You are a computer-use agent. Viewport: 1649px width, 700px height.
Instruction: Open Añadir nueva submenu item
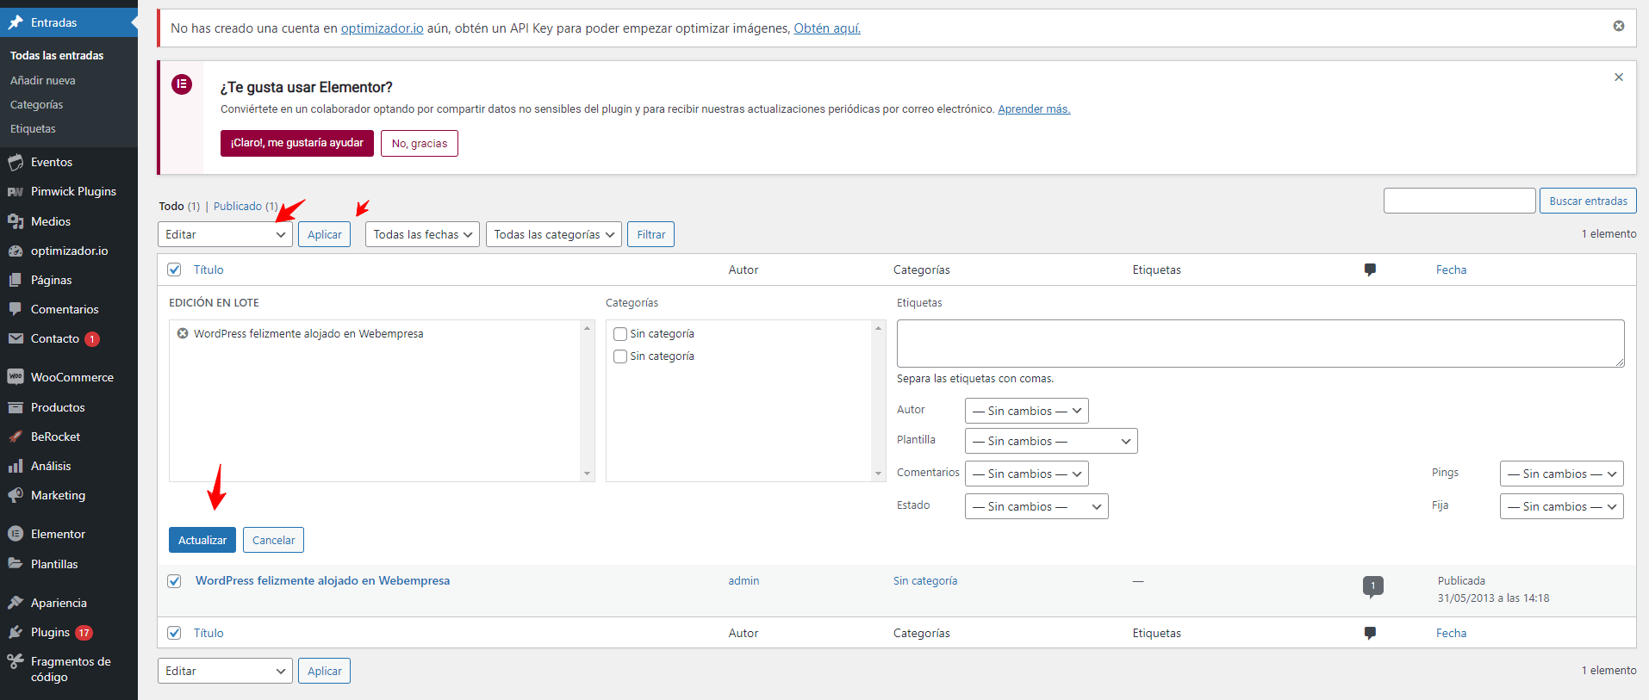pyautogui.click(x=43, y=80)
